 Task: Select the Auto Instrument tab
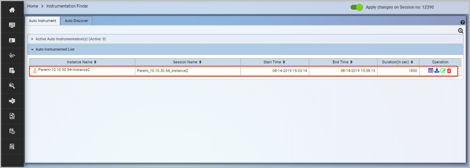(43, 21)
